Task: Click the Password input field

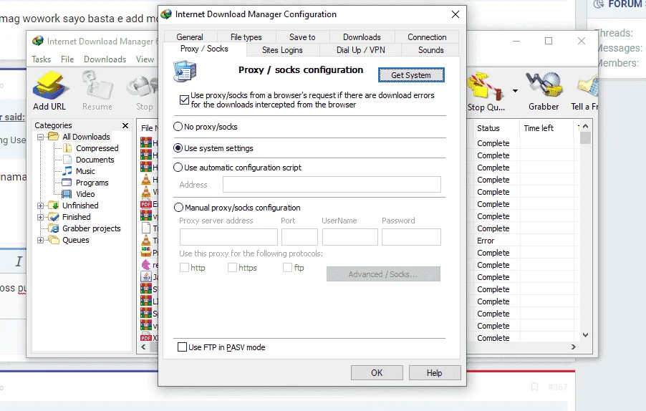Action: click(411, 237)
